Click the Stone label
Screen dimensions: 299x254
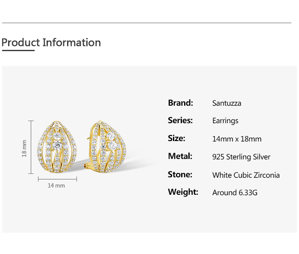[180, 174]
